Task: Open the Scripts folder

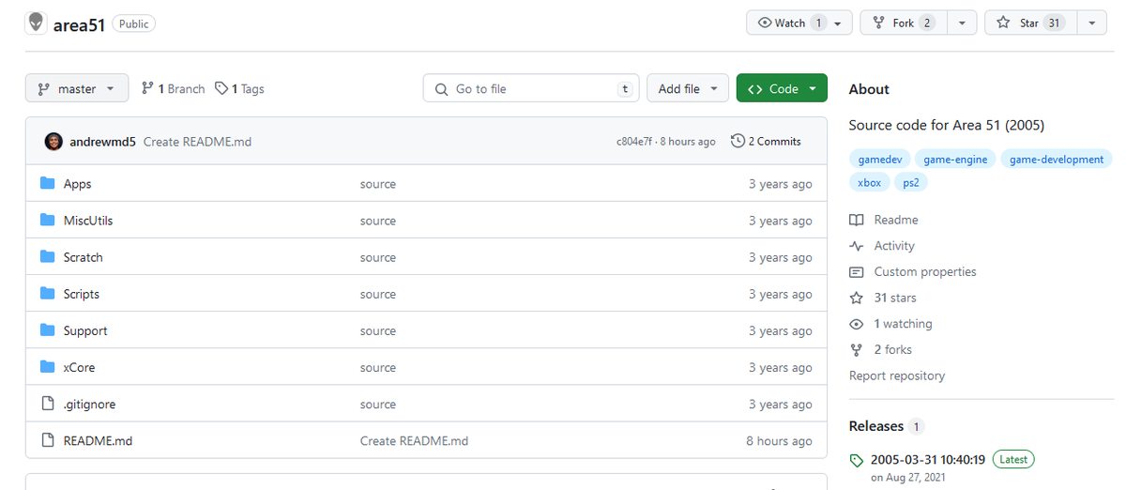Action: tap(82, 294)
